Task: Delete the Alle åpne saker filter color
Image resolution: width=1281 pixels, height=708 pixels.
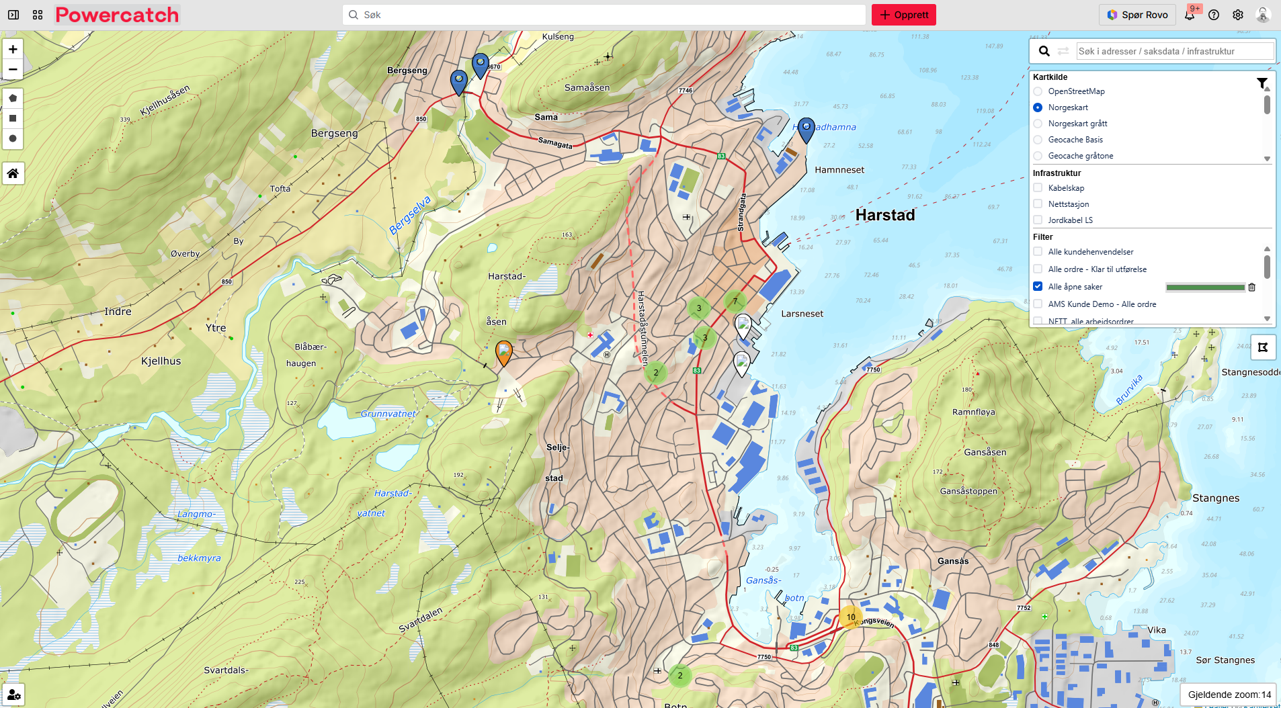Action: 1252,287
